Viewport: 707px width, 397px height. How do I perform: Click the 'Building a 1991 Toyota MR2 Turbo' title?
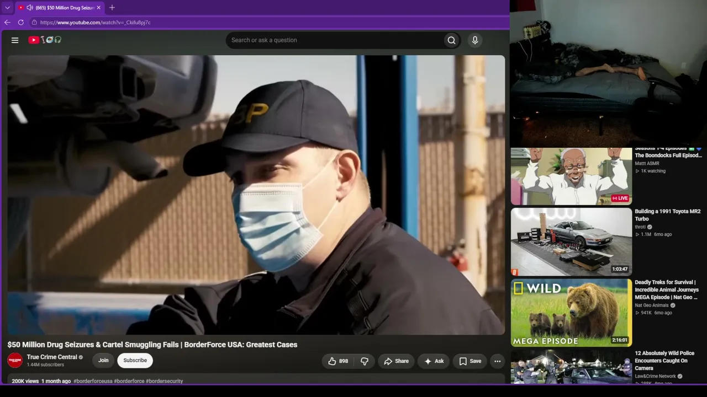(x=668, y=215)
